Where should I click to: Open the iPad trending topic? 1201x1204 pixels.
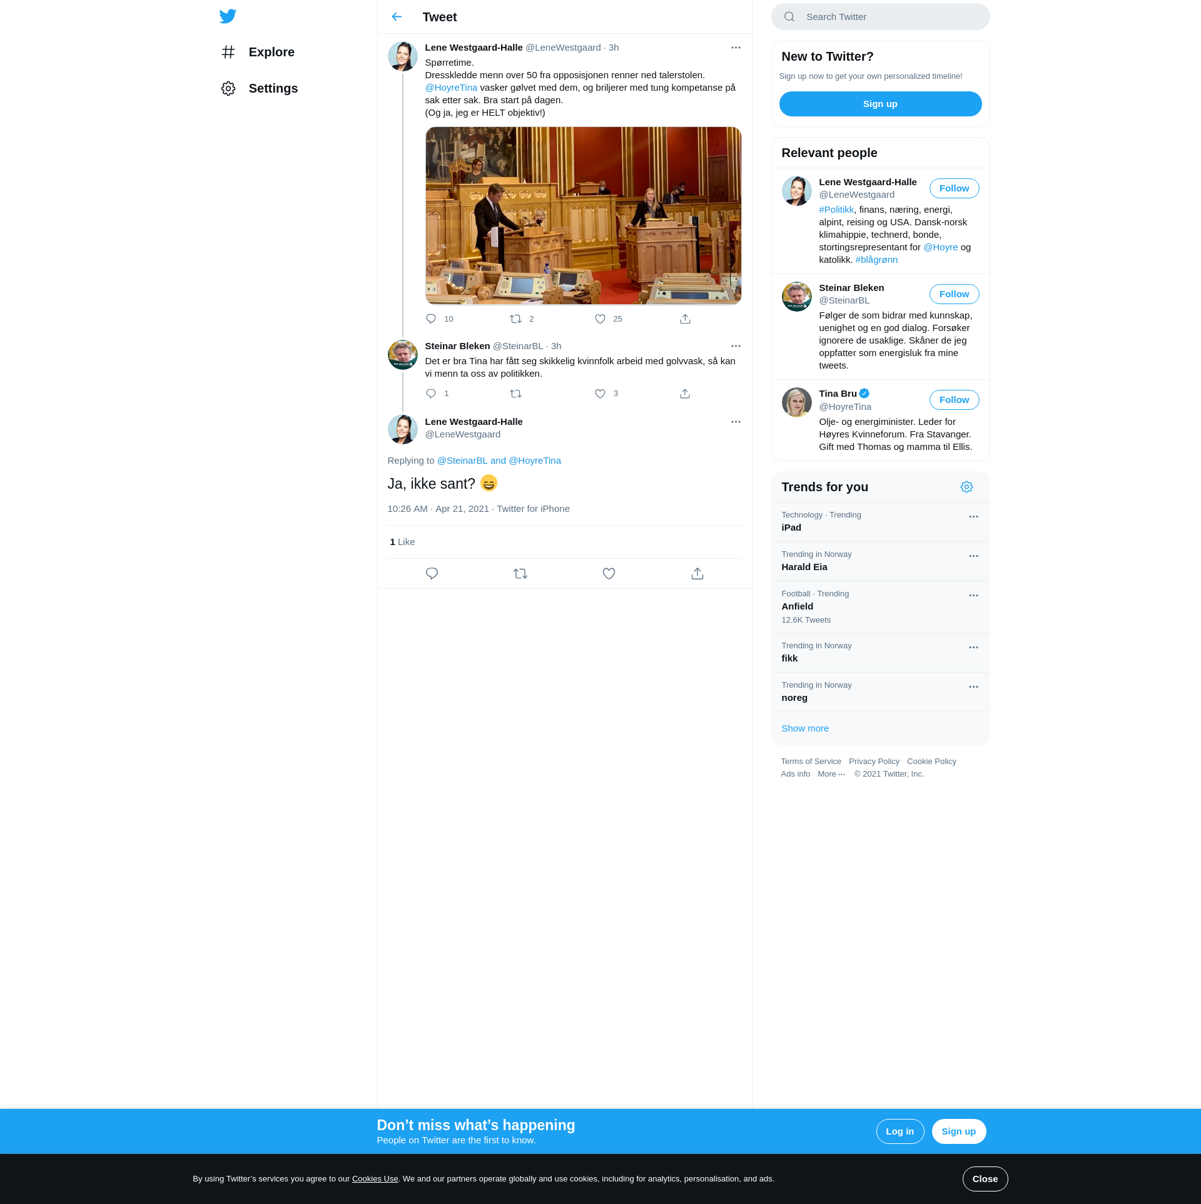click(x=880, y=522)
